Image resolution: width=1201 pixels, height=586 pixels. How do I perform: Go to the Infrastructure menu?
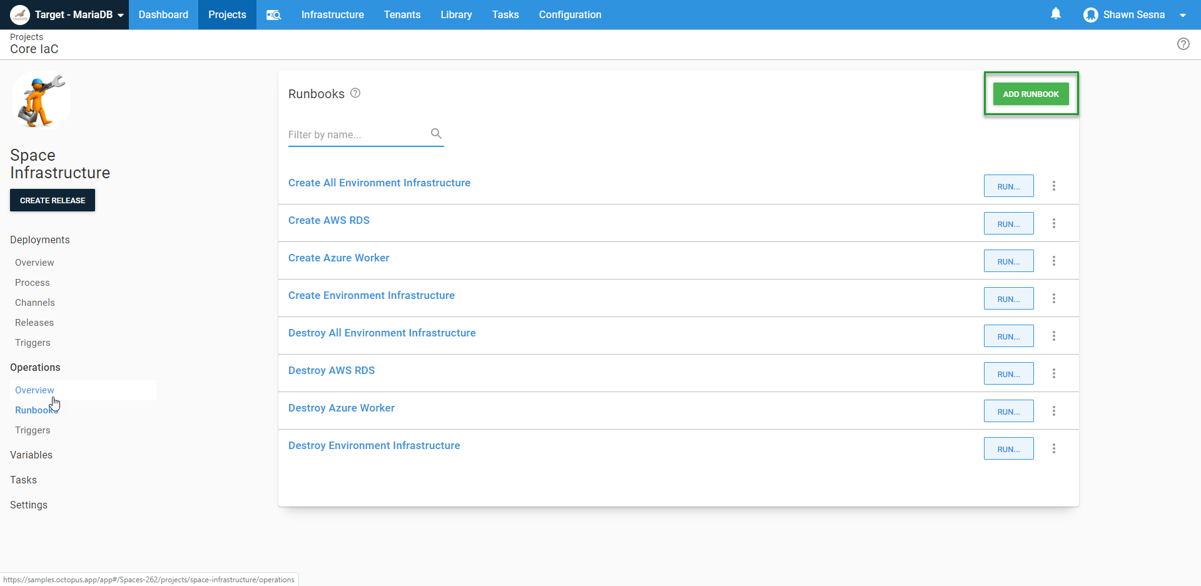click(332, 15)
